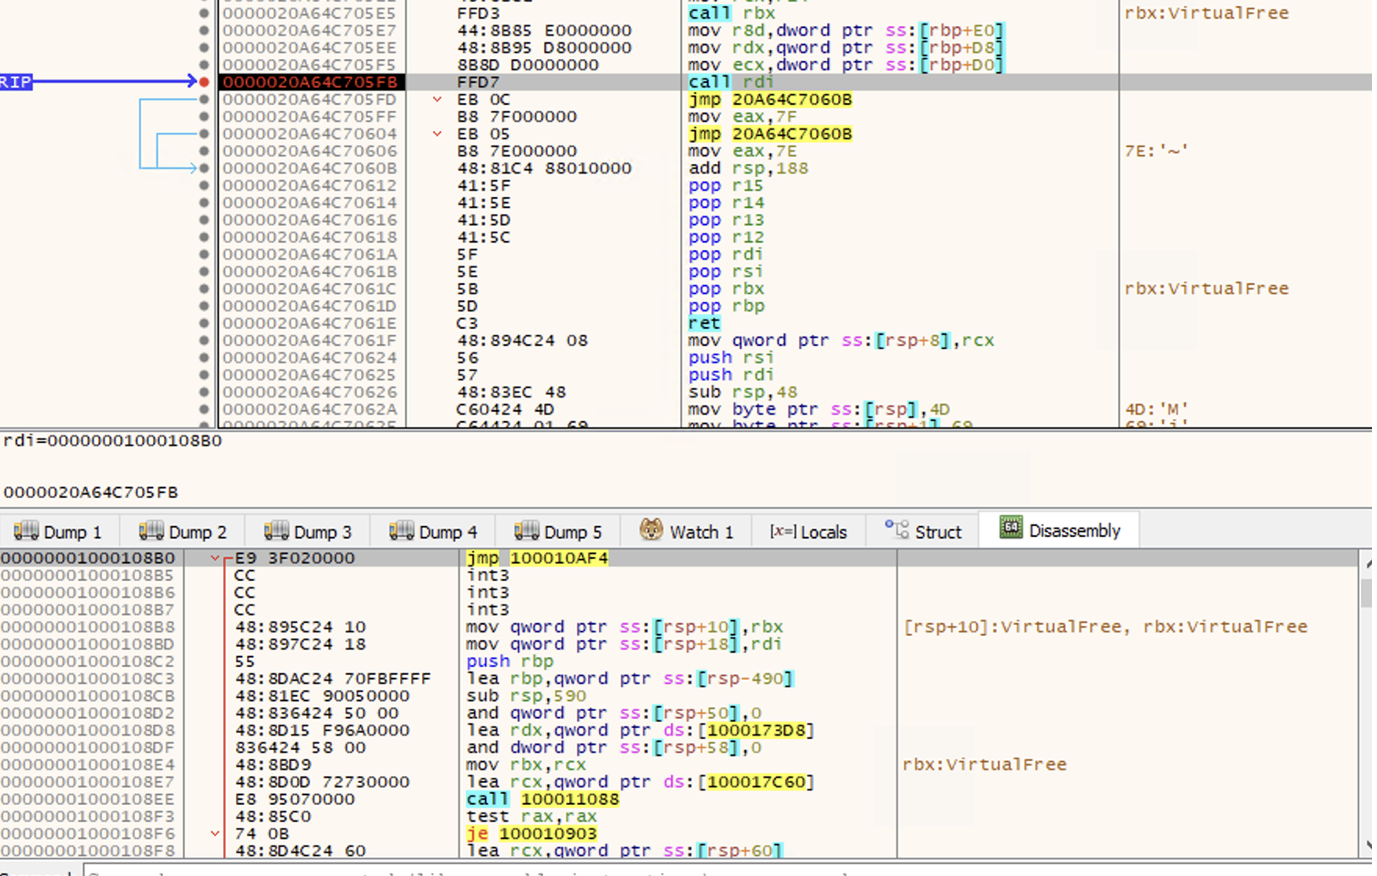Select 'jmp 100010AF4' in lower disassembly
The image size is (1377, 876).
536,558
